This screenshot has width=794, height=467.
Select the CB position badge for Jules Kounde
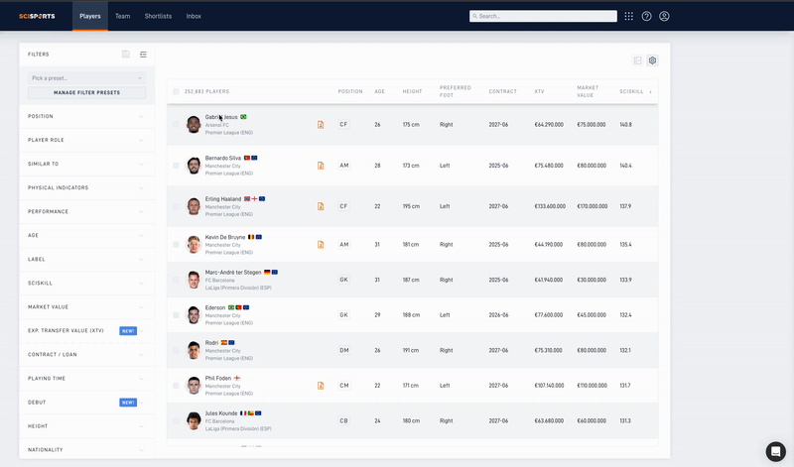point(343,421)
